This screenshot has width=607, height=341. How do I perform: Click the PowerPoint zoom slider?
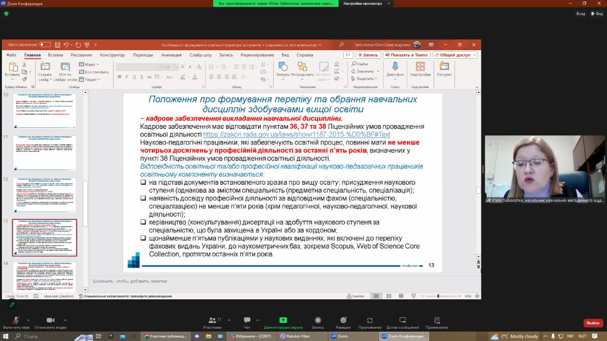point(439,296)
